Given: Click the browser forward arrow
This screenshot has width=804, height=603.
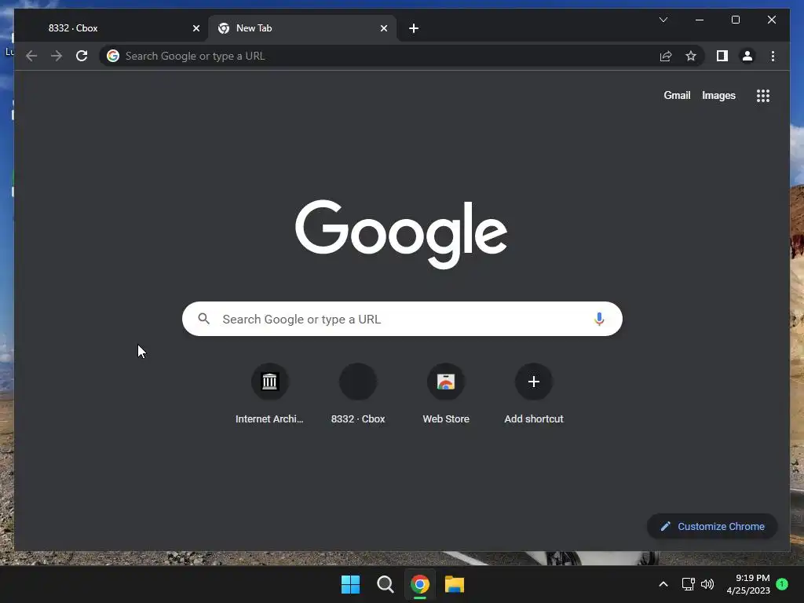Looking at the screenshot, I should click(x=57, y=56).
